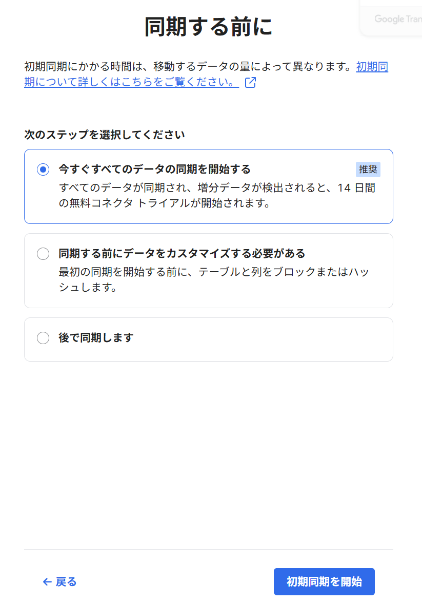This screenshot has height=603, width=422.
Task: Select the 後で同期します radio button
Action: tap(43, 338)
